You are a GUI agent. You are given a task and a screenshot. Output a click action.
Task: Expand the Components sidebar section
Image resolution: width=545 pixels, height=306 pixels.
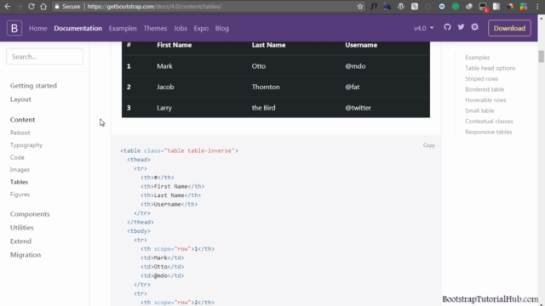coord(30,213)
